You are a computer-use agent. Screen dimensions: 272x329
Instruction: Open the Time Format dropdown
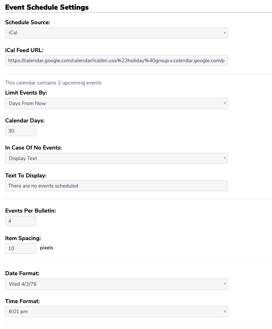116,312
